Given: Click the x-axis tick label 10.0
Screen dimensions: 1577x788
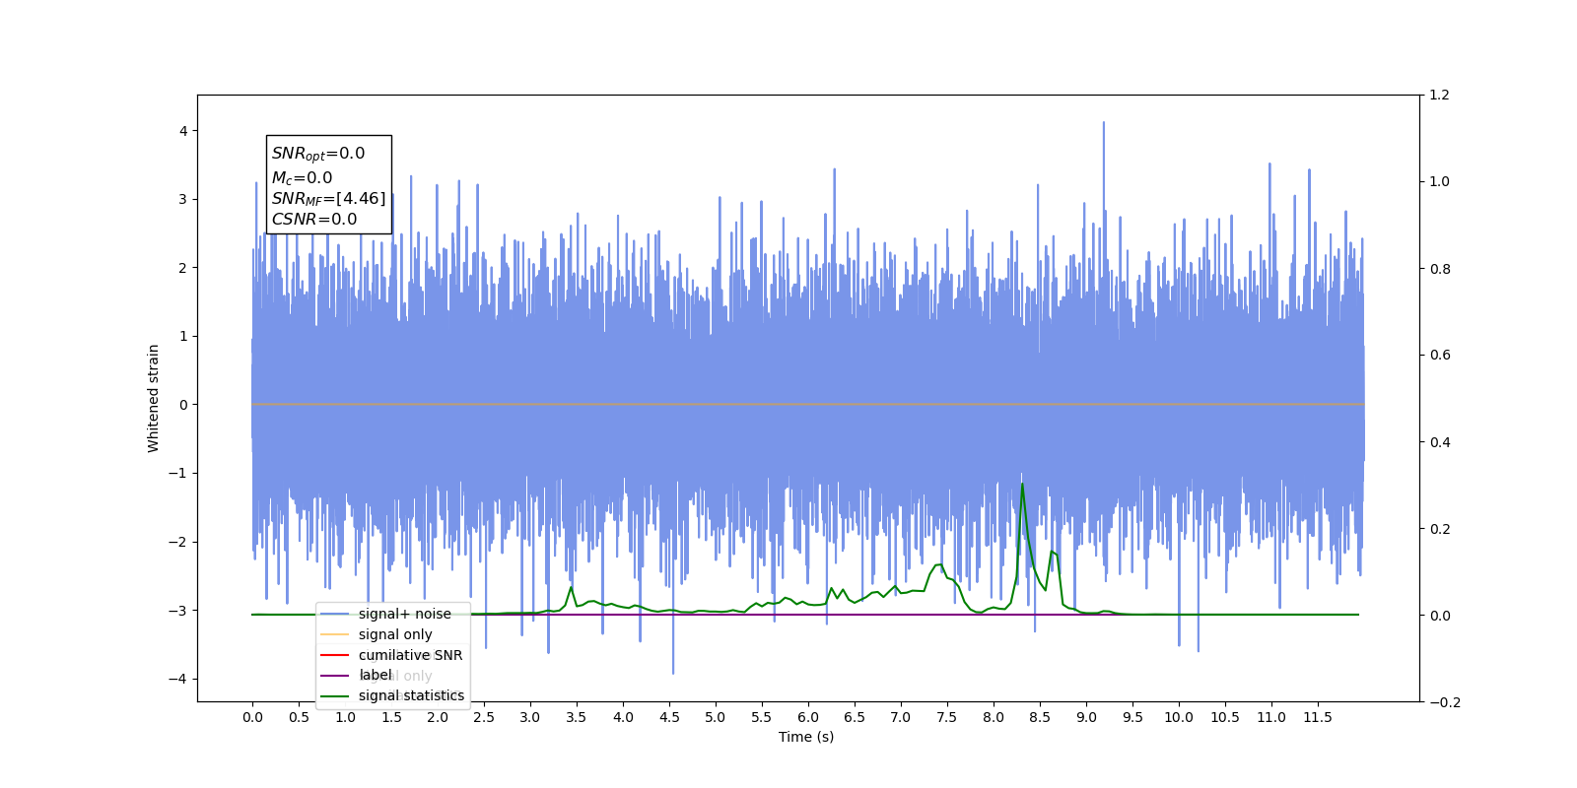Looking at the screenshot, I should [1179, 717].
